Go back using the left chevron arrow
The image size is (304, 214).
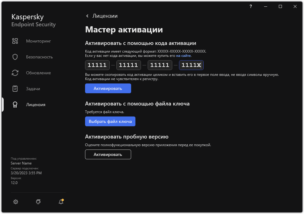87,16
